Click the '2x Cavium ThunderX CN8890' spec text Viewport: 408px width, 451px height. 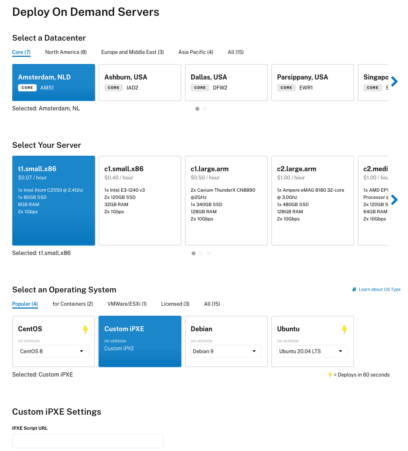point(223,190)
